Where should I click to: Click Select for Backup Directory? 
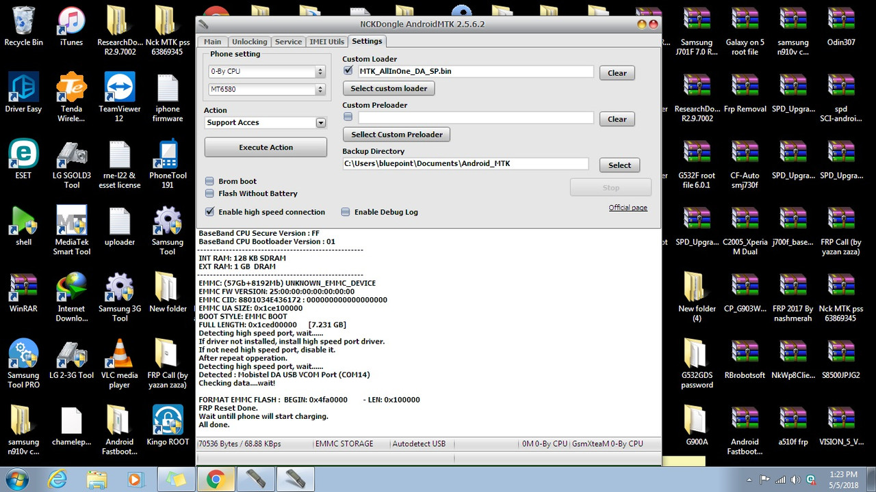click(619, 165)
